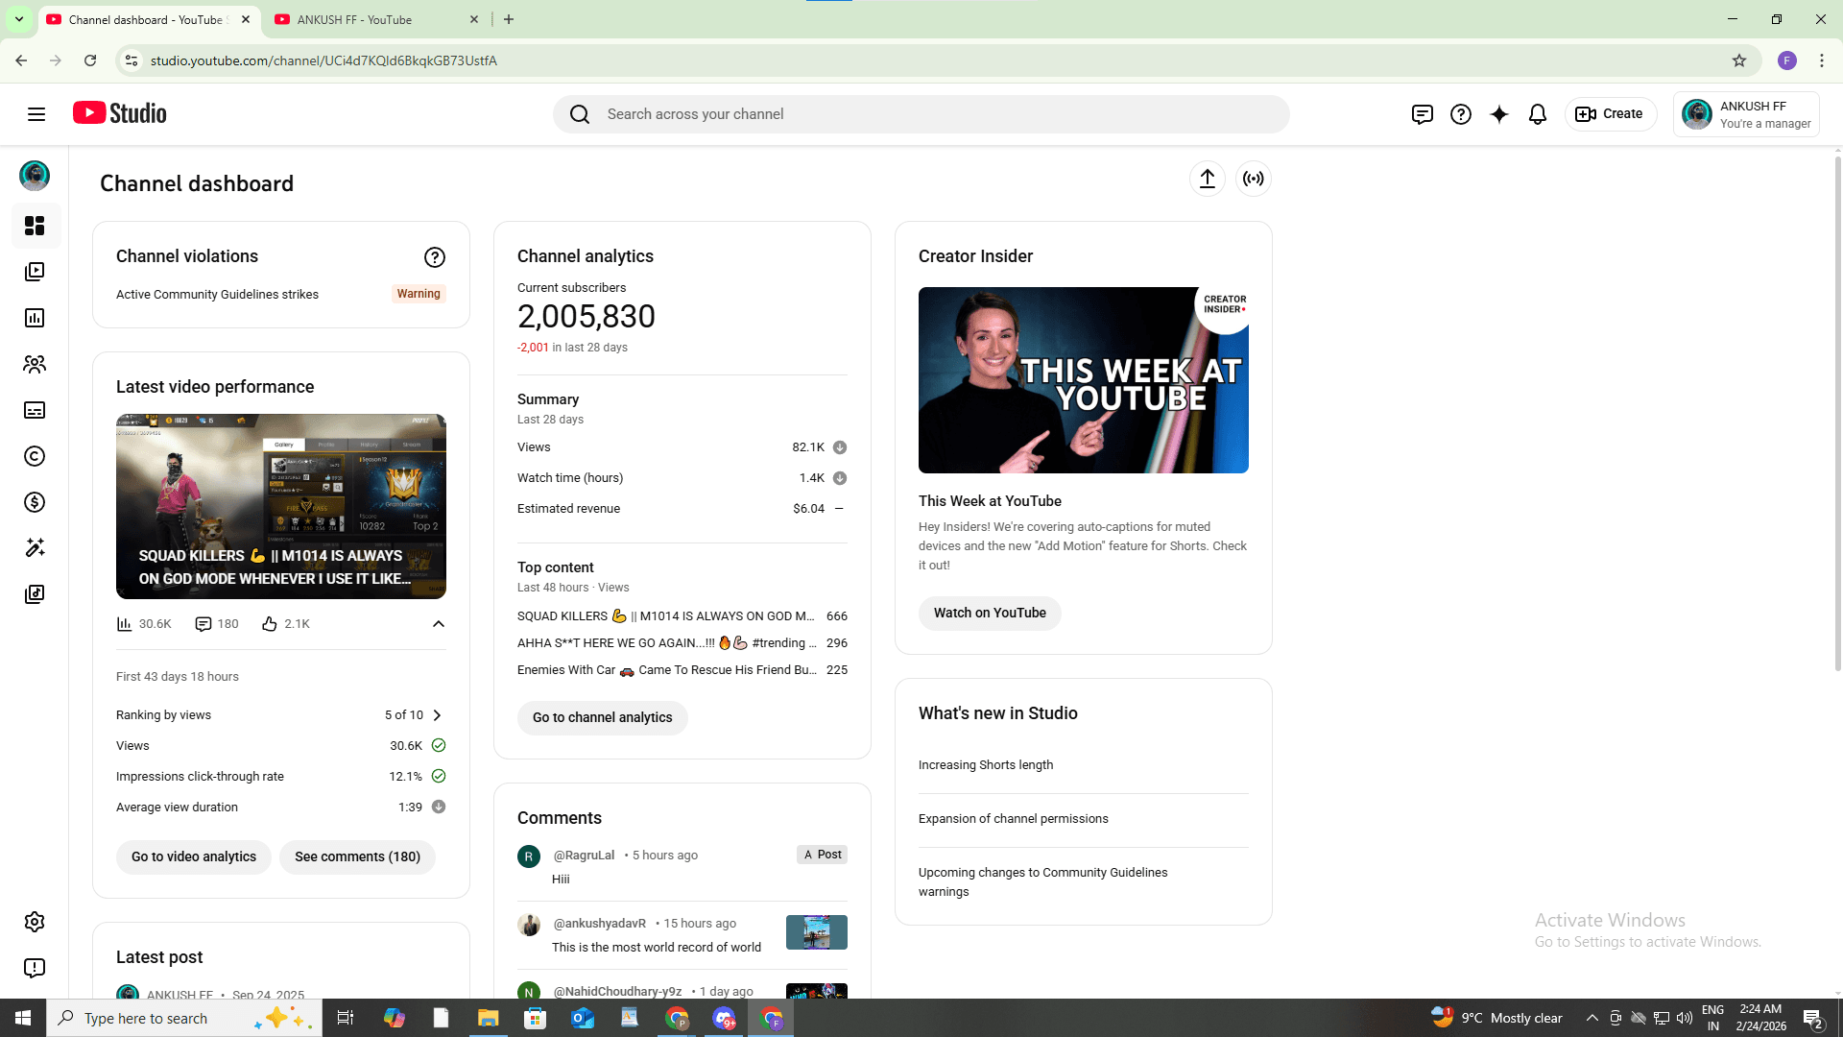The width and height of the screenshot is (1843, 1037).
Task: Open File Explorer from the taskbar
Action: (489, 1018)
